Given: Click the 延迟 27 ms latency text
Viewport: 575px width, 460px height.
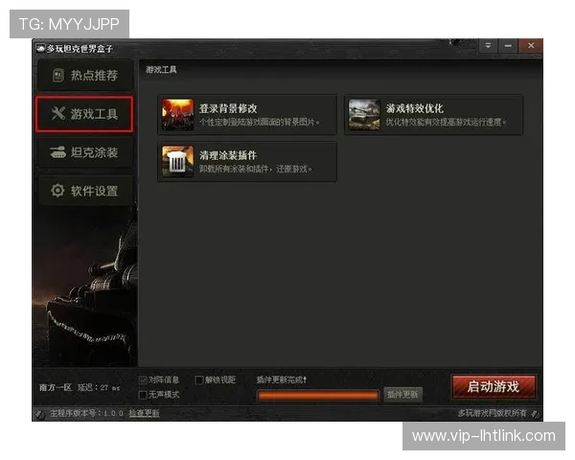Looking at the screenshot, I should pyautogui.click(x=99, y=388).
